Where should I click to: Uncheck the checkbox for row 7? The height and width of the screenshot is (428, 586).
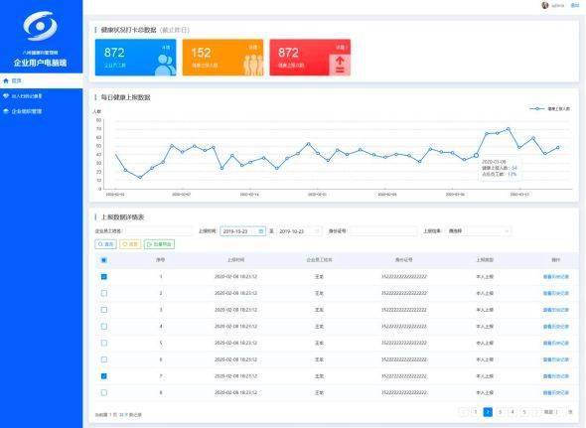point(104,376)
